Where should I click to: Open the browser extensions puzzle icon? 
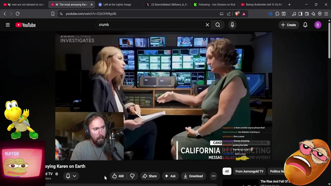click(277, 14)
